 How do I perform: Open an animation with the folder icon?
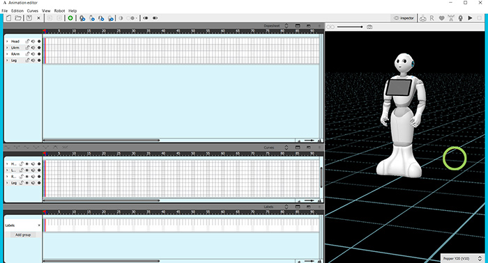click(18, 18)
